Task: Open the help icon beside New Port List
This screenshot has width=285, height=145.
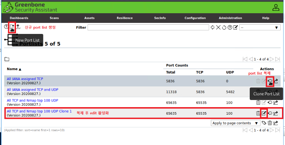Action: pyautogui.click(x=6, y=27)
